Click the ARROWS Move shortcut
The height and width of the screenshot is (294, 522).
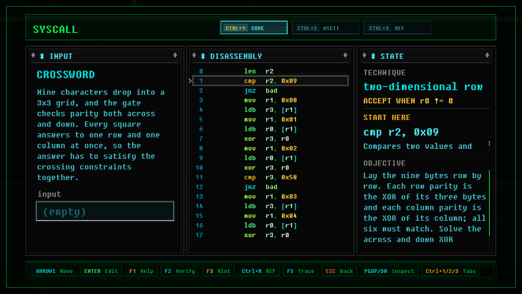click(x=54, y=271)
